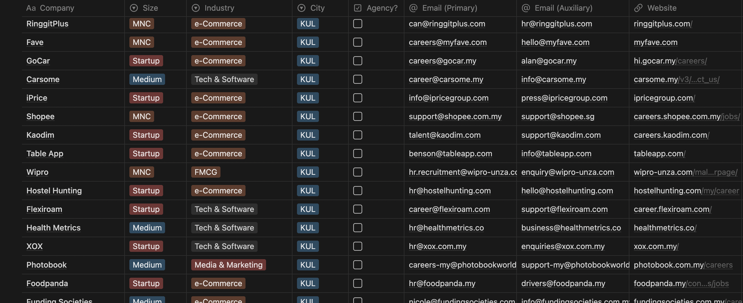Screen dimensions: 743x303
Task: Click tableapp.com/ website cell
Action: point(686,153)
